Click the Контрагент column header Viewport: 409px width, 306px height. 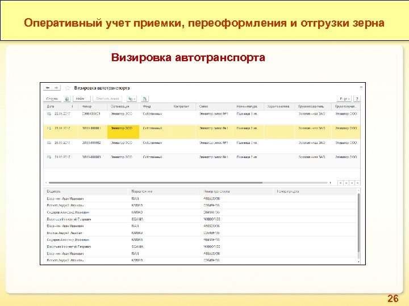pyautogui.click(x=181, y=107)
